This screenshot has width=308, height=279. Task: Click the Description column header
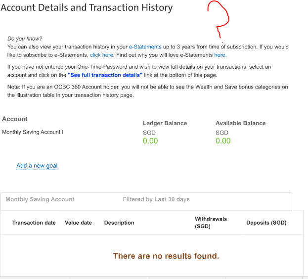[x=119, y=223]
